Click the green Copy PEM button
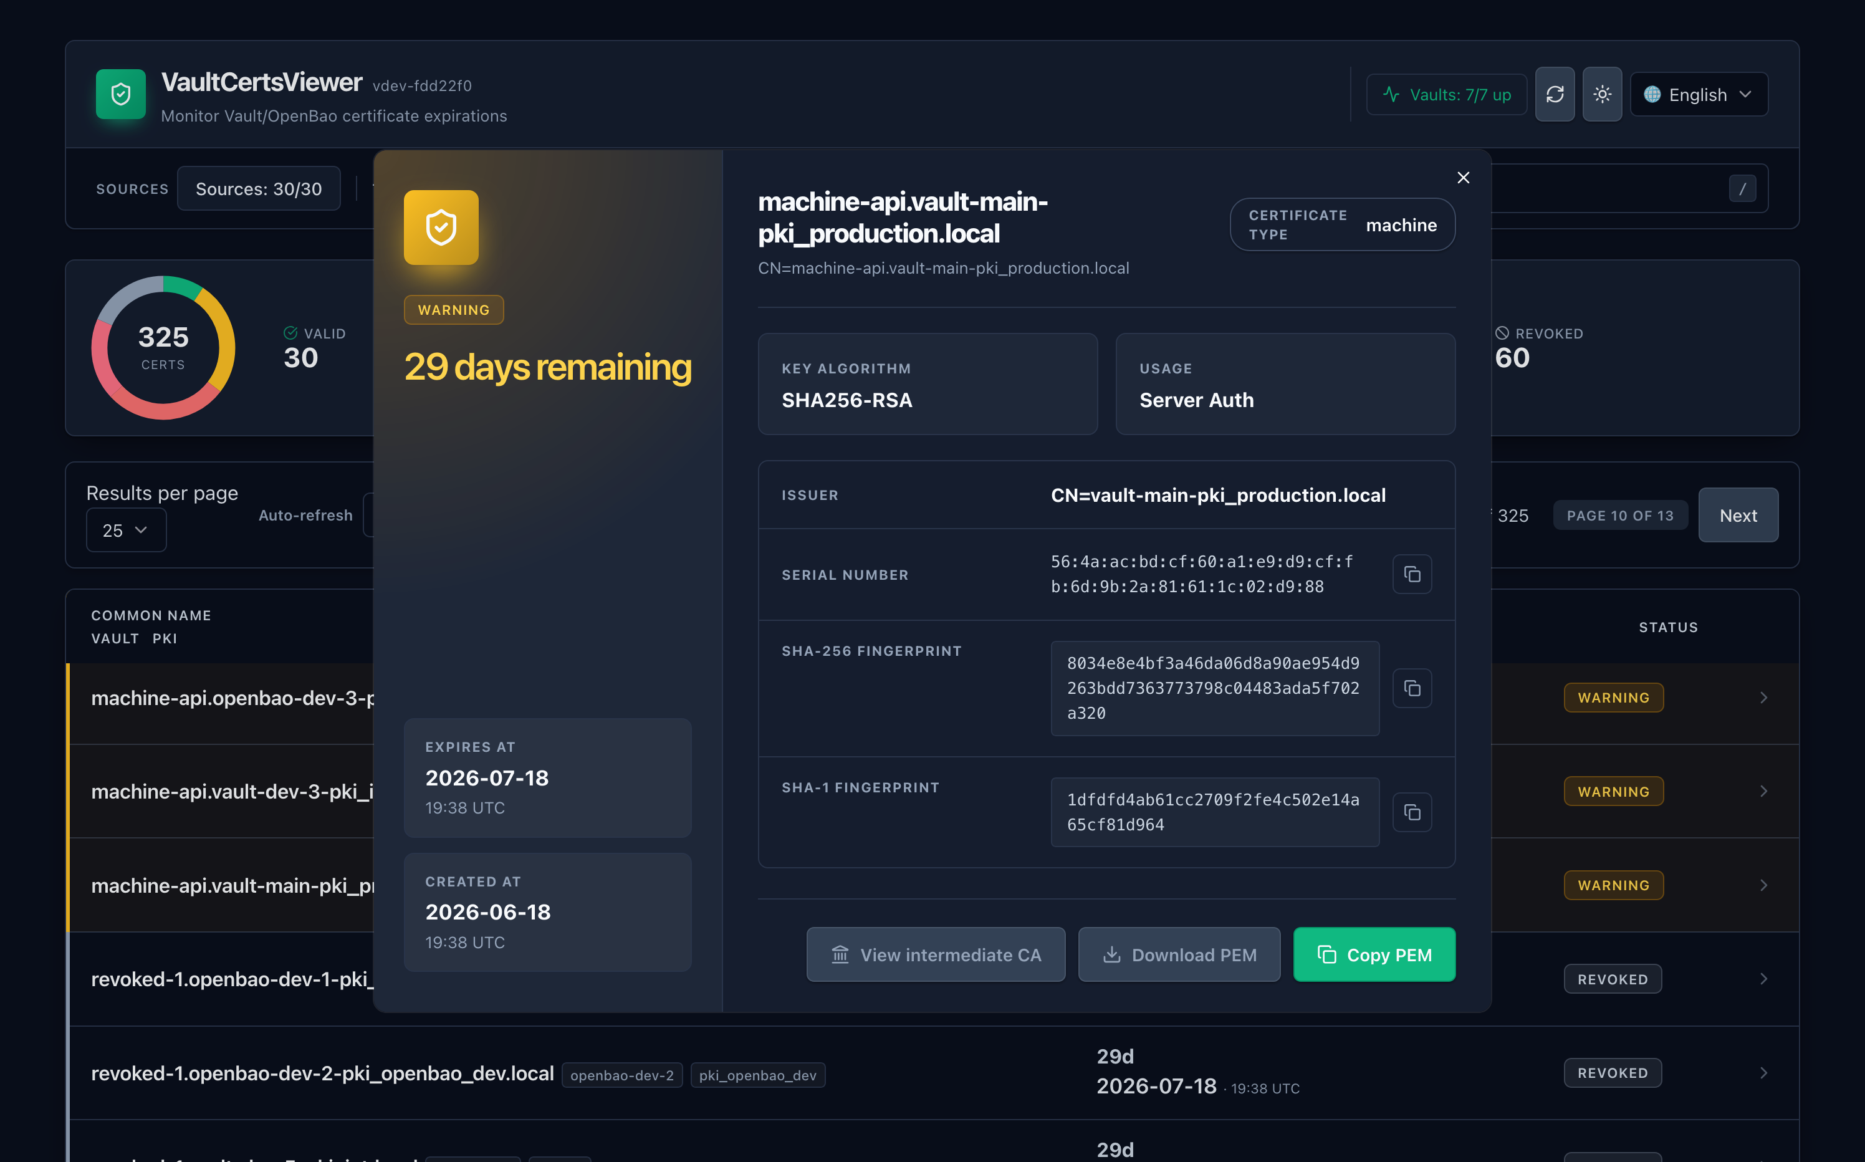Viewport: 1865px width, 1162px height. 1374,954
